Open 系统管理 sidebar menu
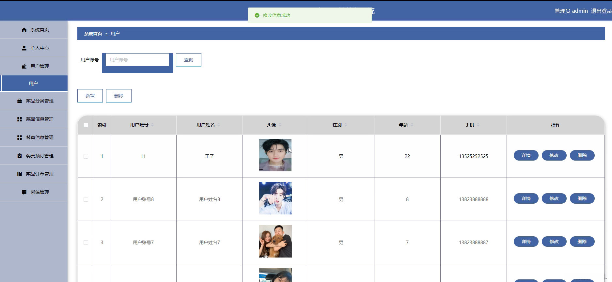 point(34,192)
